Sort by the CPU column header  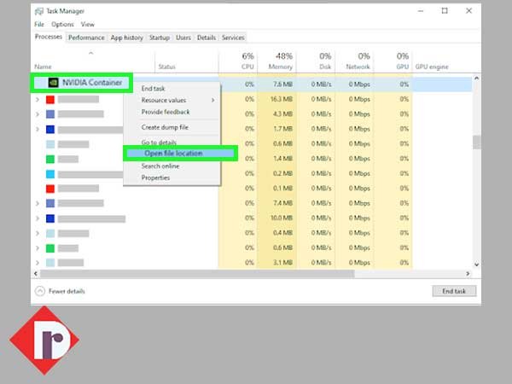pyautogui.click(x=247, y=67)
